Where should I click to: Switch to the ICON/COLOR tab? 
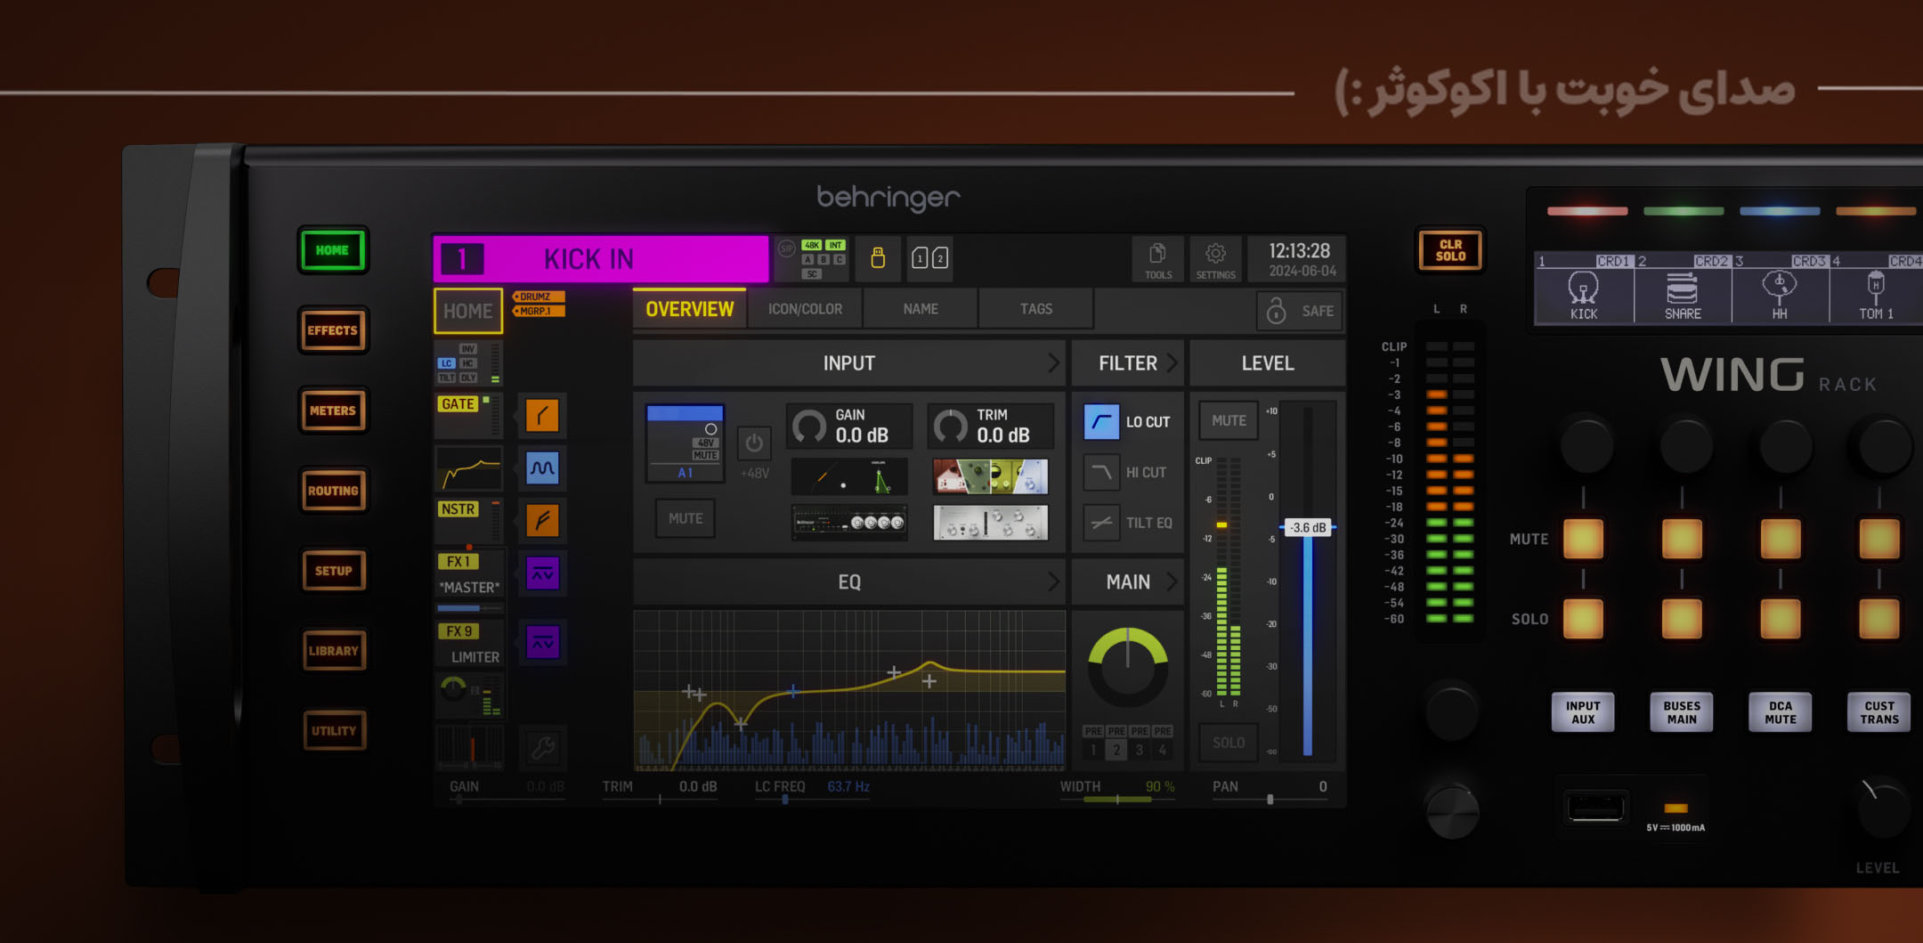(805, 309)
